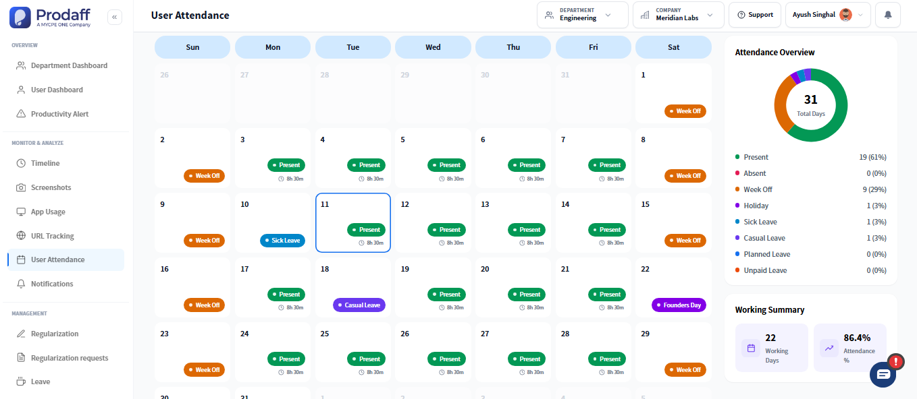Screen dimensions: 917x399
Task: Click the Wed column header
Action: tap(433, 47)
